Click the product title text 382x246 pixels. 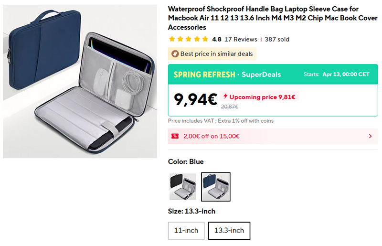point(273,18)
